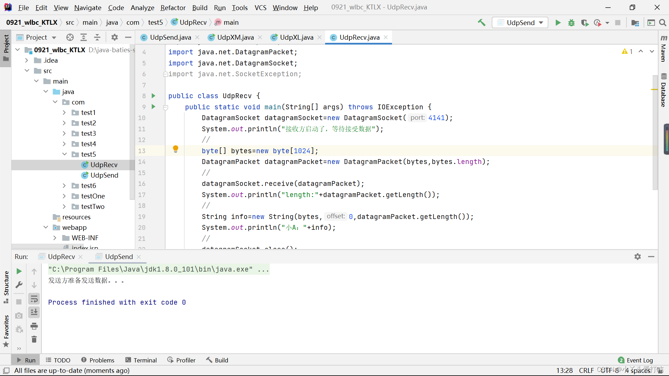Expand the .idea folder
669x376 pixels.
point(27,60)
